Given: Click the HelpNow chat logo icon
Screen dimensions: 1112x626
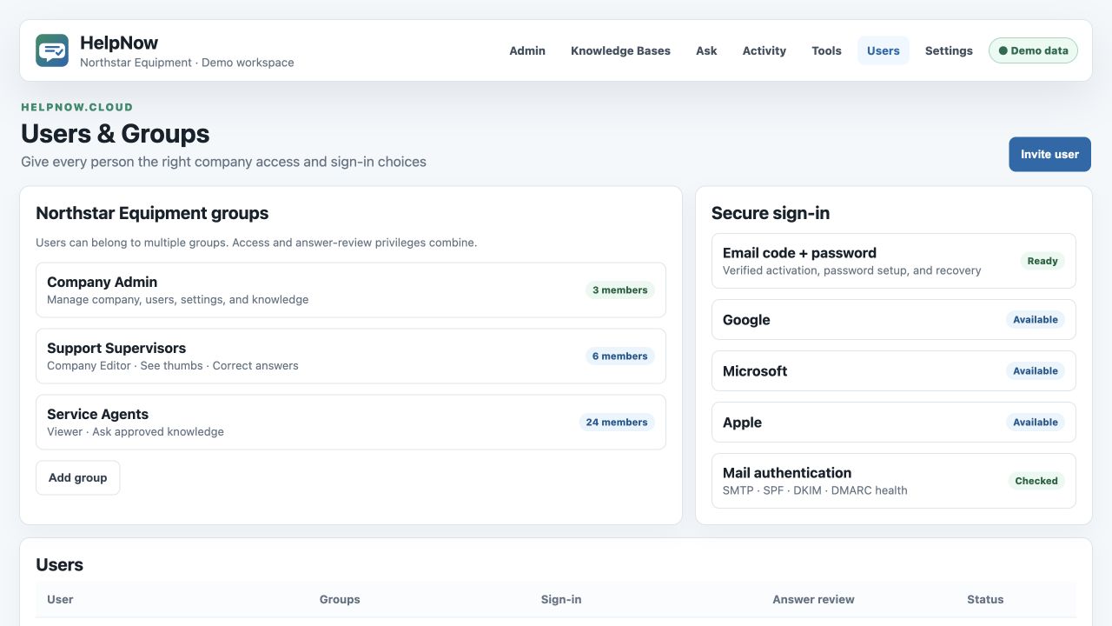Looking at the screenshot, I should click(52, 50).
